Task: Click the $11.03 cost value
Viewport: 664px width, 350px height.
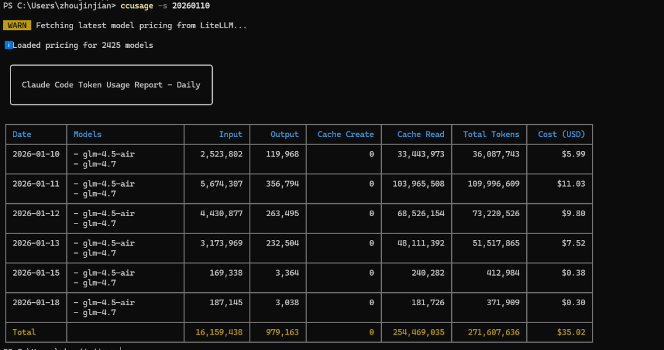Action: pyautogui.click(x=572, y=184)
